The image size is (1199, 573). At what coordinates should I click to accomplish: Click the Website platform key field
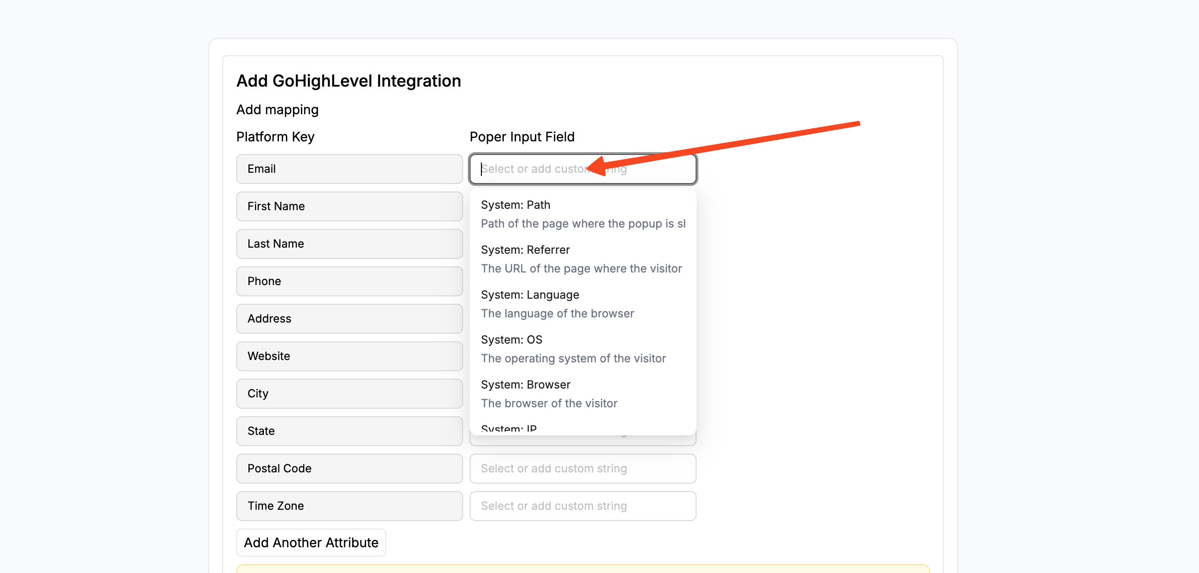pos(350,356)
